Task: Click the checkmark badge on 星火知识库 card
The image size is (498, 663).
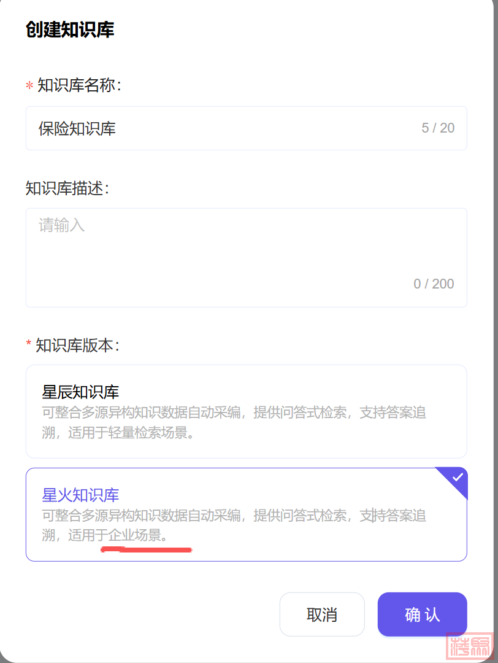Action: [x=457, y=478]
